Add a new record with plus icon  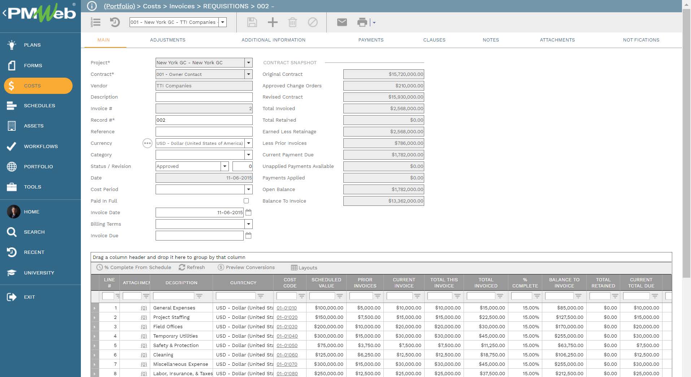coord(273,22)
